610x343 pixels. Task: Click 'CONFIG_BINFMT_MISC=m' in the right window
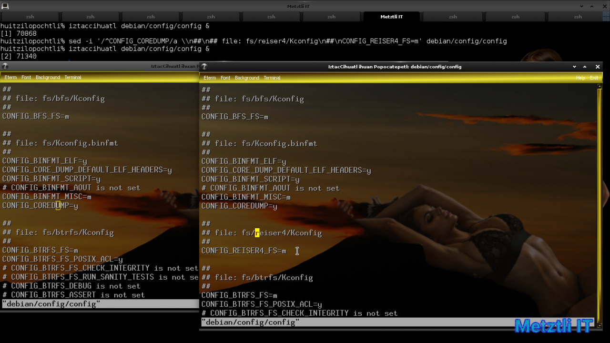point(246,197)
